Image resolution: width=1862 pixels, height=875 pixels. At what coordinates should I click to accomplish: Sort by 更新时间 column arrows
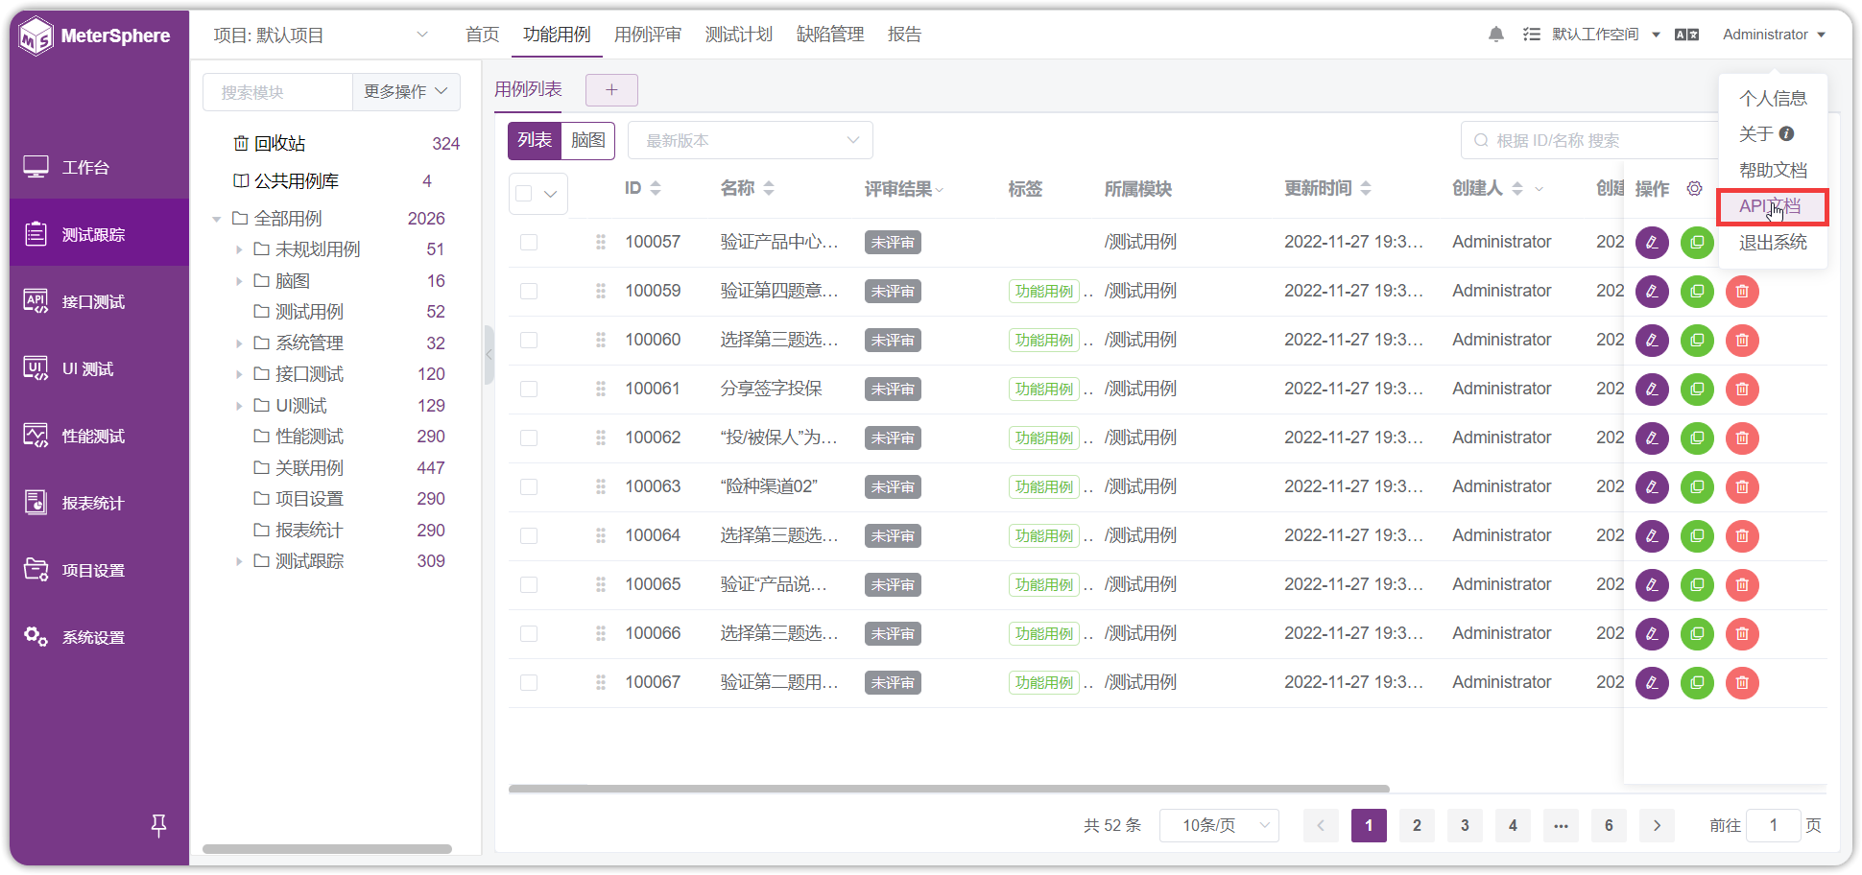1366,188
